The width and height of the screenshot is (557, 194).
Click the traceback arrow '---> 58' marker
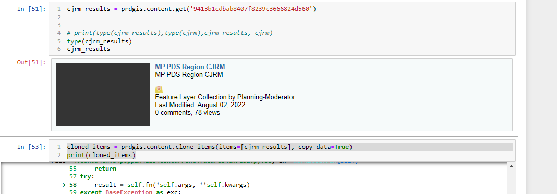click(64, 185)
